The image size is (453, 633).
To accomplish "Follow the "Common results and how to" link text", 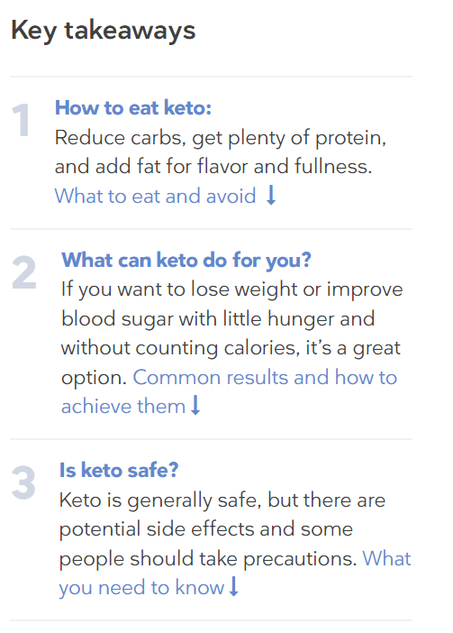I will point(265,378).
